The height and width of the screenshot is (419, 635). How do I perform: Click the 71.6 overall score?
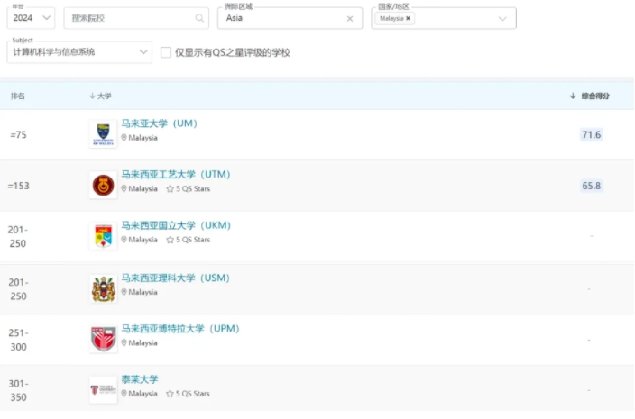[592, 134]
